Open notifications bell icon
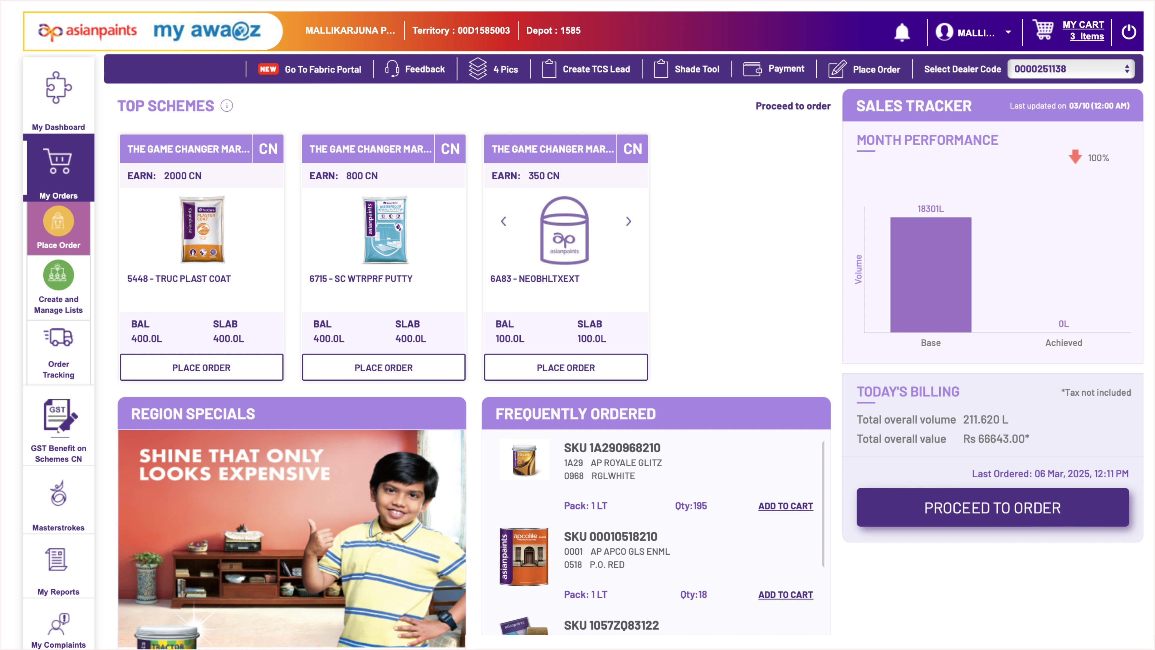The image size is (1155, 650). coord(902,32)
